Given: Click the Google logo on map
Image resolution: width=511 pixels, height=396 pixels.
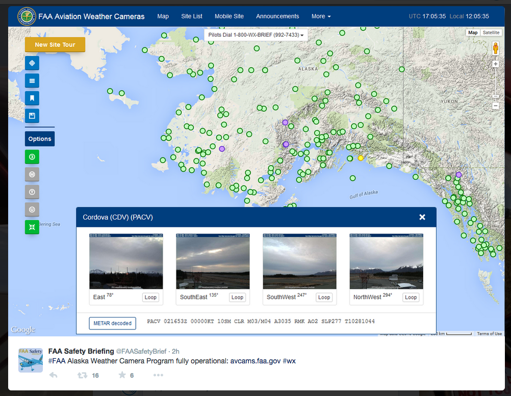Looking at the screenshot, I should (x=23, y=330).
